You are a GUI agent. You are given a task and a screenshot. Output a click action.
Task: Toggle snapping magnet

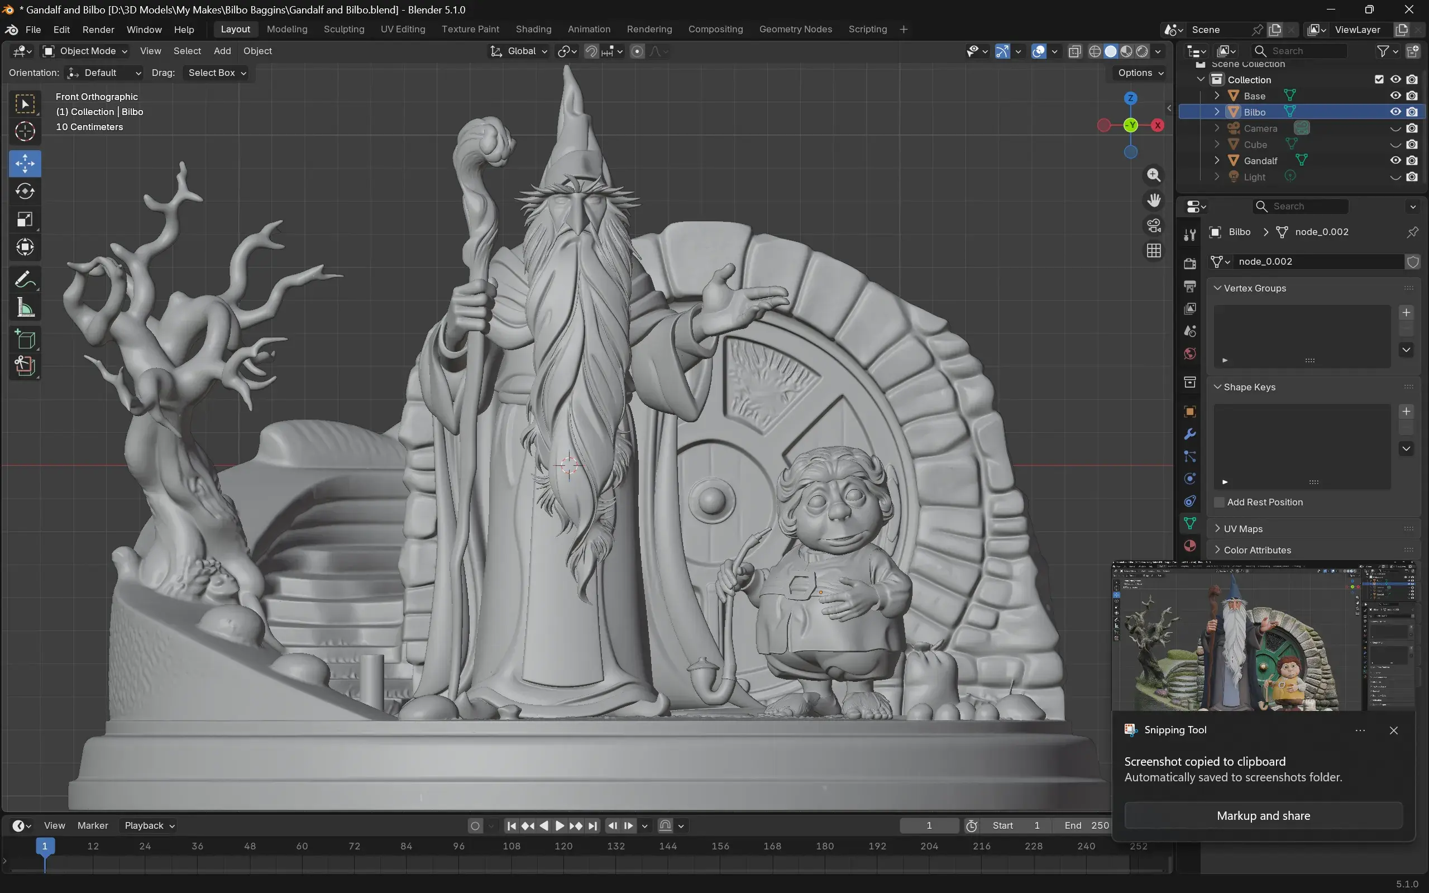coord(591,51)
